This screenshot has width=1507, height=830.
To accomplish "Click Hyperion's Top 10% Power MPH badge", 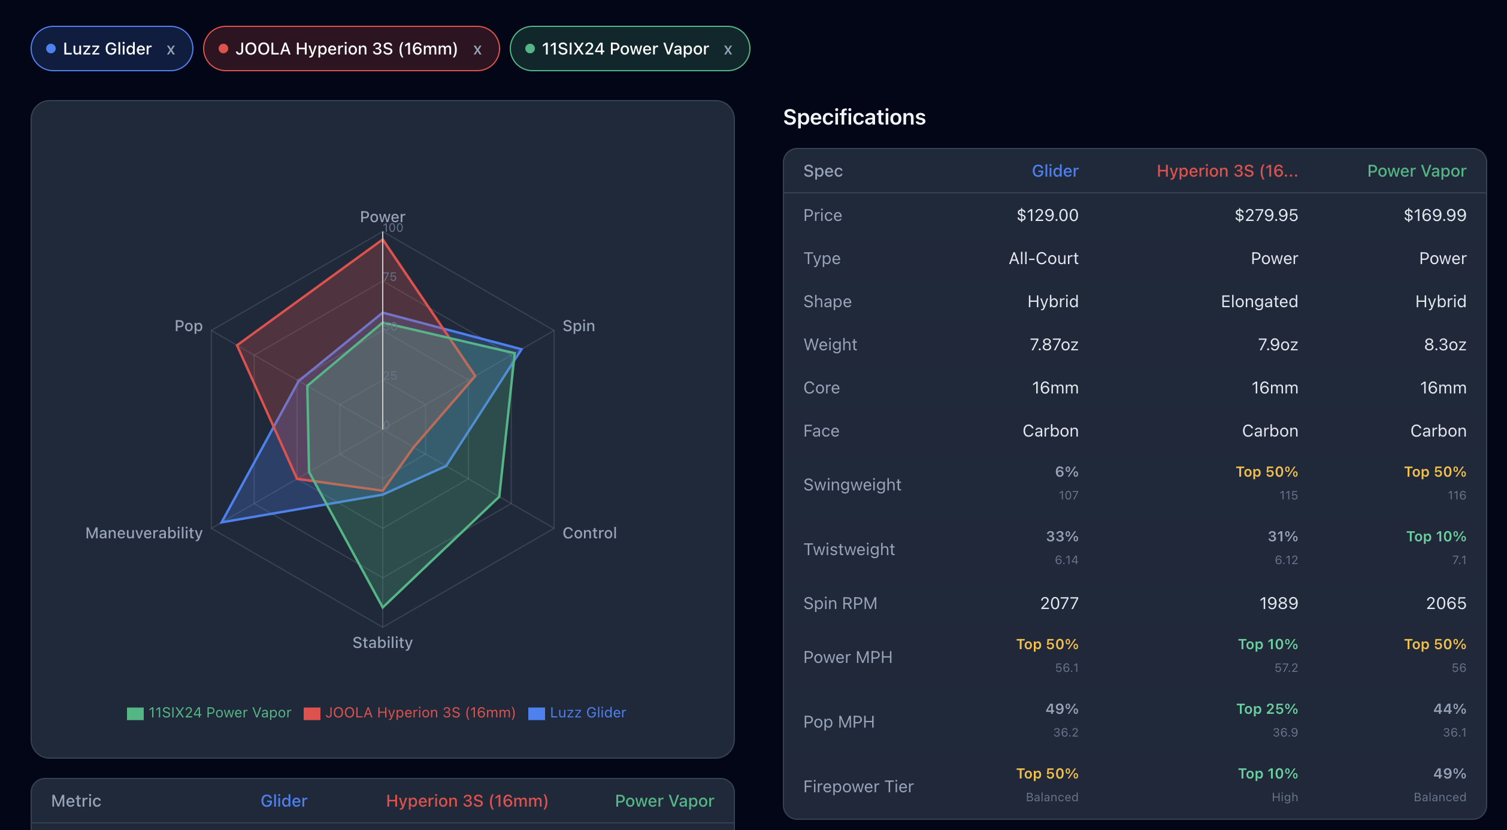I will click(x=1267, y=644).
